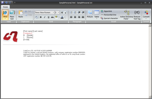152x99 pixels.
Task: Click the scrollbar up arrow
Action: click(150, 25)
